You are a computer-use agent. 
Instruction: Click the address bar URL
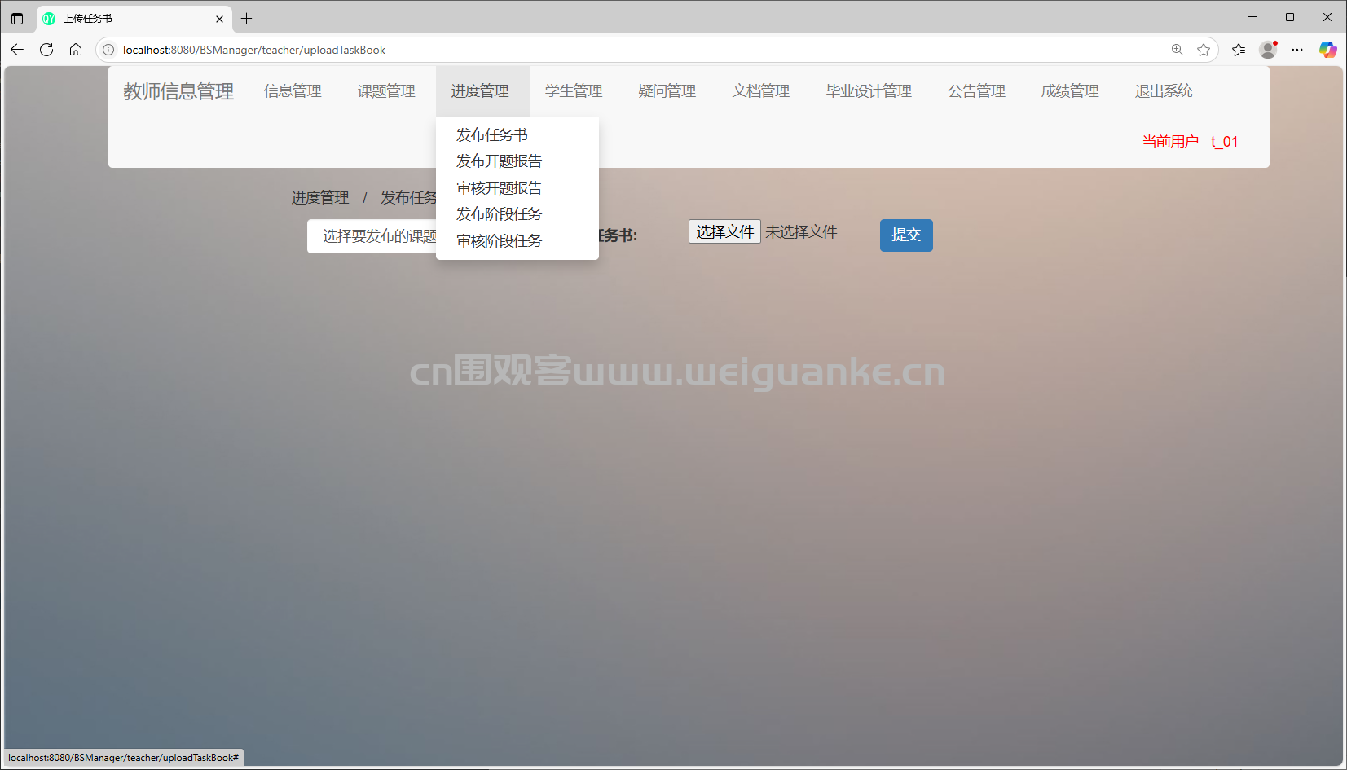tap(254, 50)
